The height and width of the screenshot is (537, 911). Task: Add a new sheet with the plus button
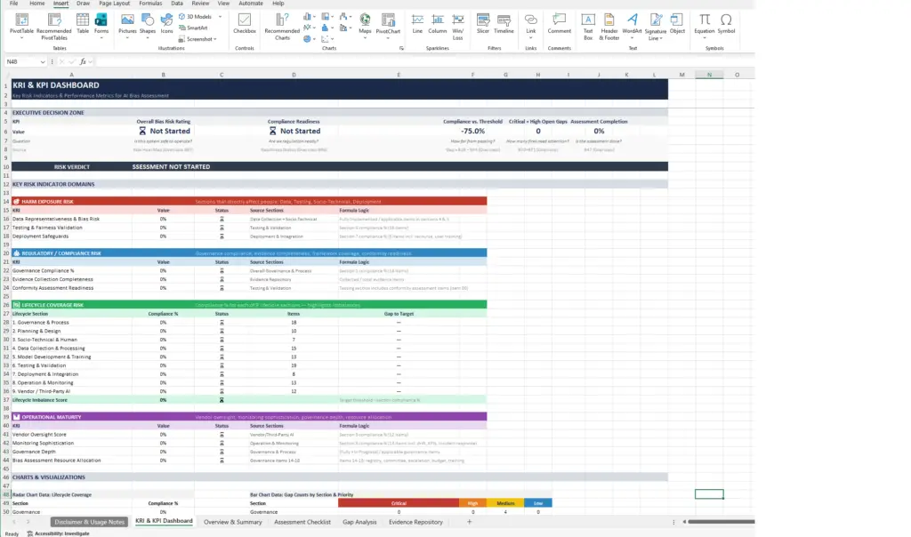coord(470,522)
